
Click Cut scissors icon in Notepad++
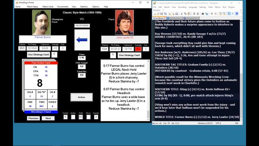pyautogui.click(x=182, y=14)
